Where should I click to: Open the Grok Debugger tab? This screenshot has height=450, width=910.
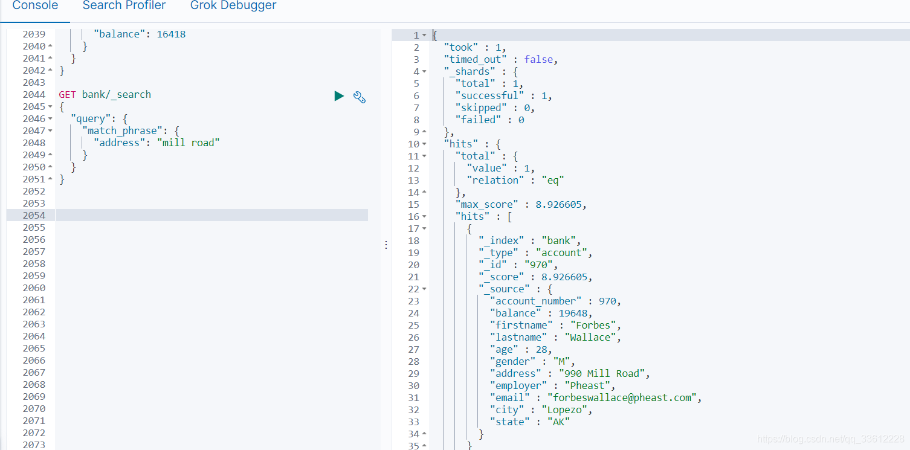pos(233,5)
